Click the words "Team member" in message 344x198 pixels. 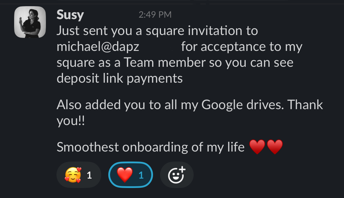point(164,62)
